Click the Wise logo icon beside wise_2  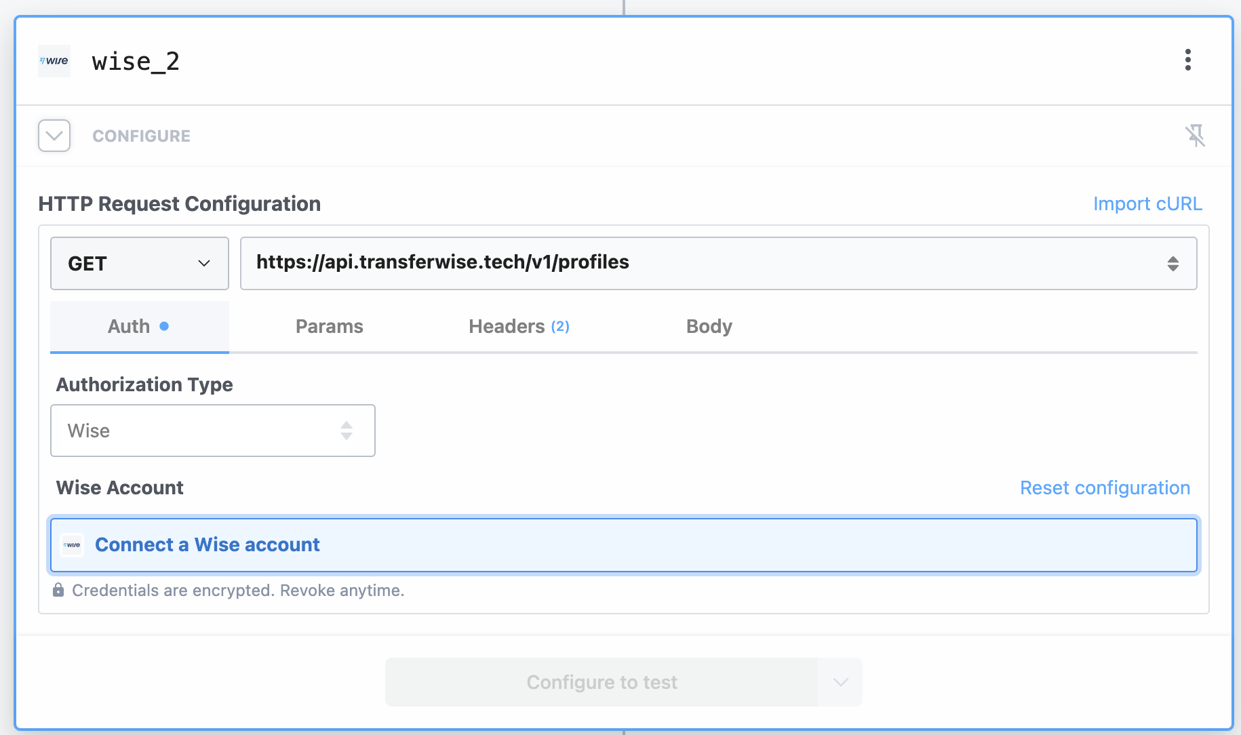tap(54, 61)
